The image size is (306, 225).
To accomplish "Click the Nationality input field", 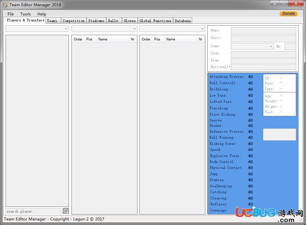I will pyautogui.click(x=263, y=67).
